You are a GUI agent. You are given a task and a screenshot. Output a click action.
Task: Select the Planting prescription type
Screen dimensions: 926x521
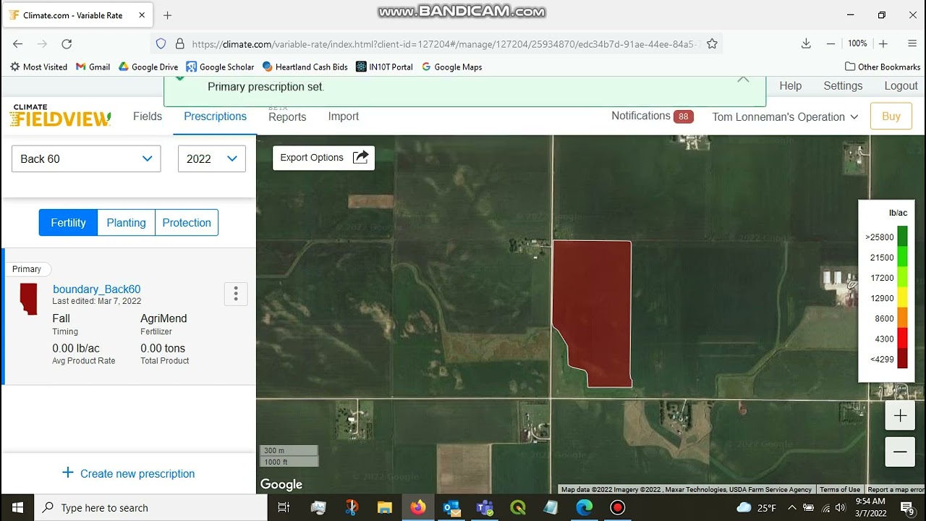tap(126, 223)
